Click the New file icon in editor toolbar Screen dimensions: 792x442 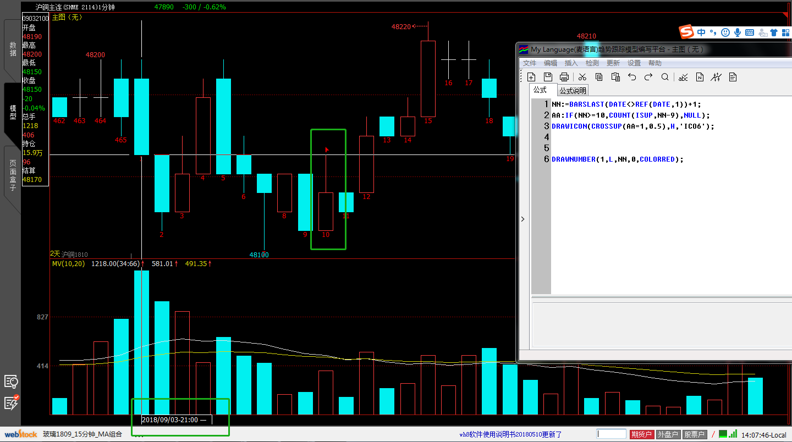[531, 77]
